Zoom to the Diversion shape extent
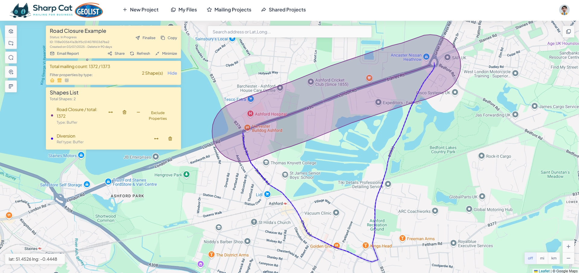 (x=156, y=139)
